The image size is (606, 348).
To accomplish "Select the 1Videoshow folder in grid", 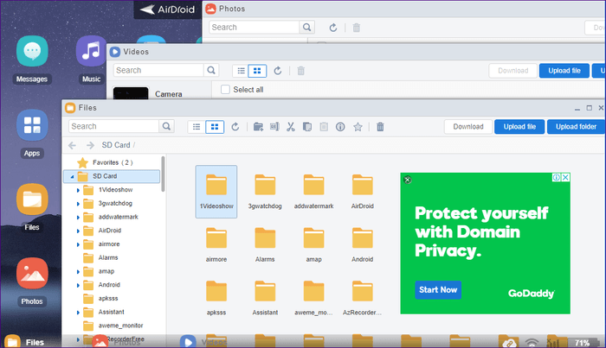I will (216, 192).
